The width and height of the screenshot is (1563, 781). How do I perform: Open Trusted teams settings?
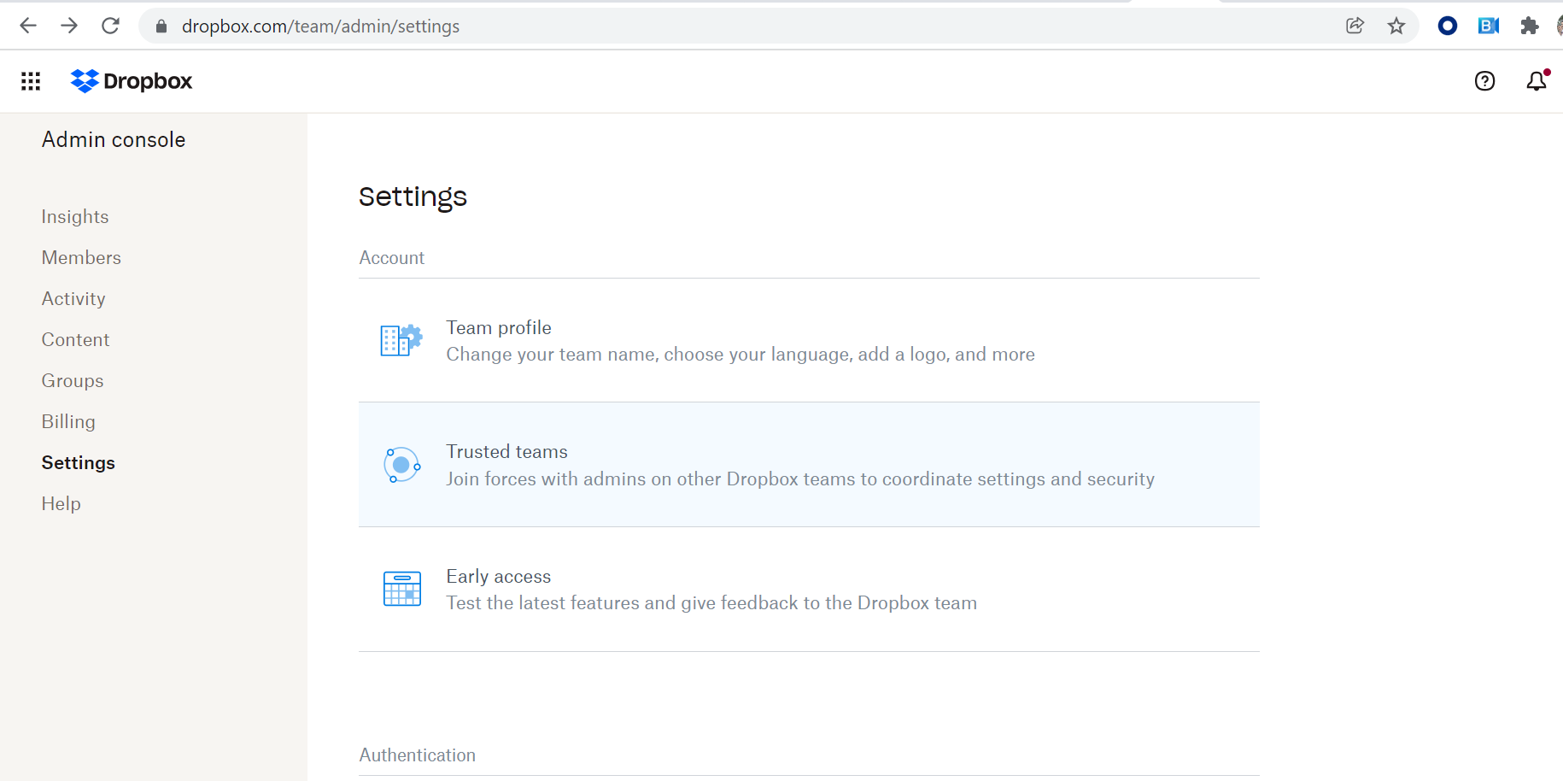pyautogui.click(x=506, y=452)
